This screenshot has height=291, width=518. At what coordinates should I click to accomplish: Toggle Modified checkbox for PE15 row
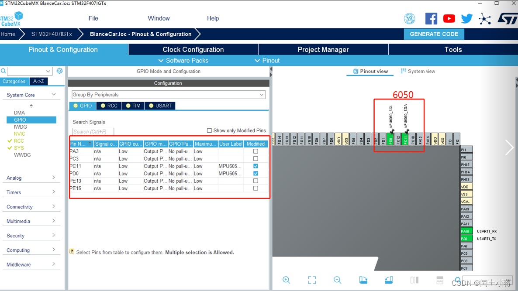[x=256, y=188]
